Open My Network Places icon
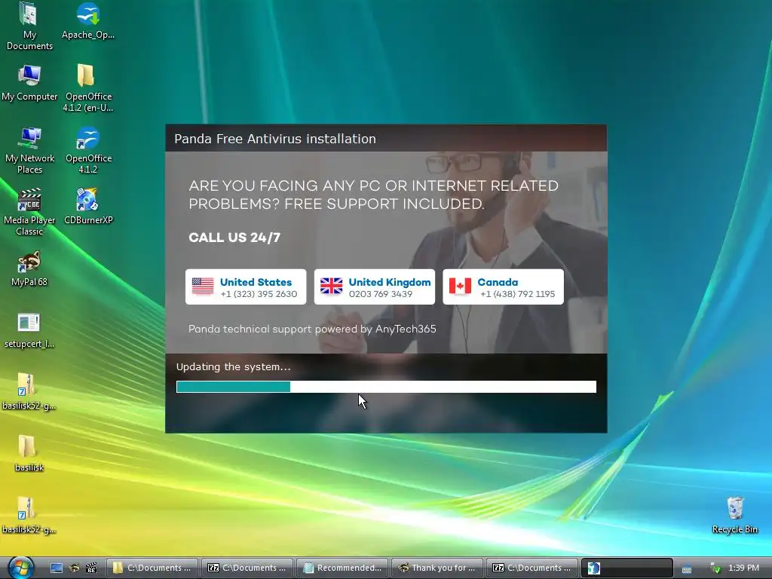Screen dimensions: 772x579 pyautogui.click(x=29, y=150)
